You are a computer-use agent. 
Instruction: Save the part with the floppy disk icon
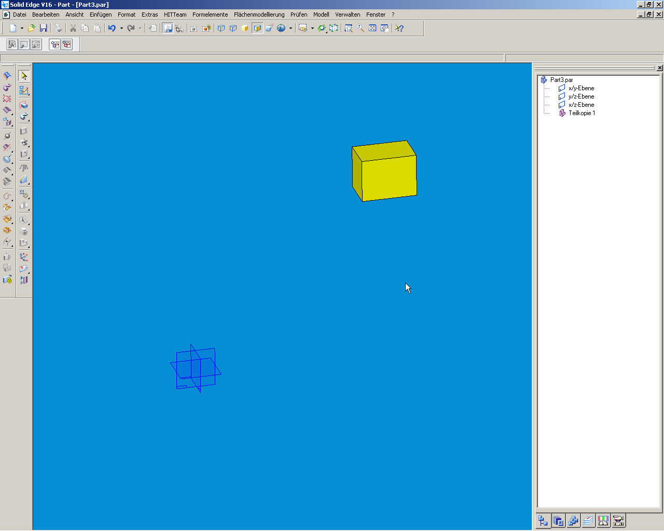(44, 28)
